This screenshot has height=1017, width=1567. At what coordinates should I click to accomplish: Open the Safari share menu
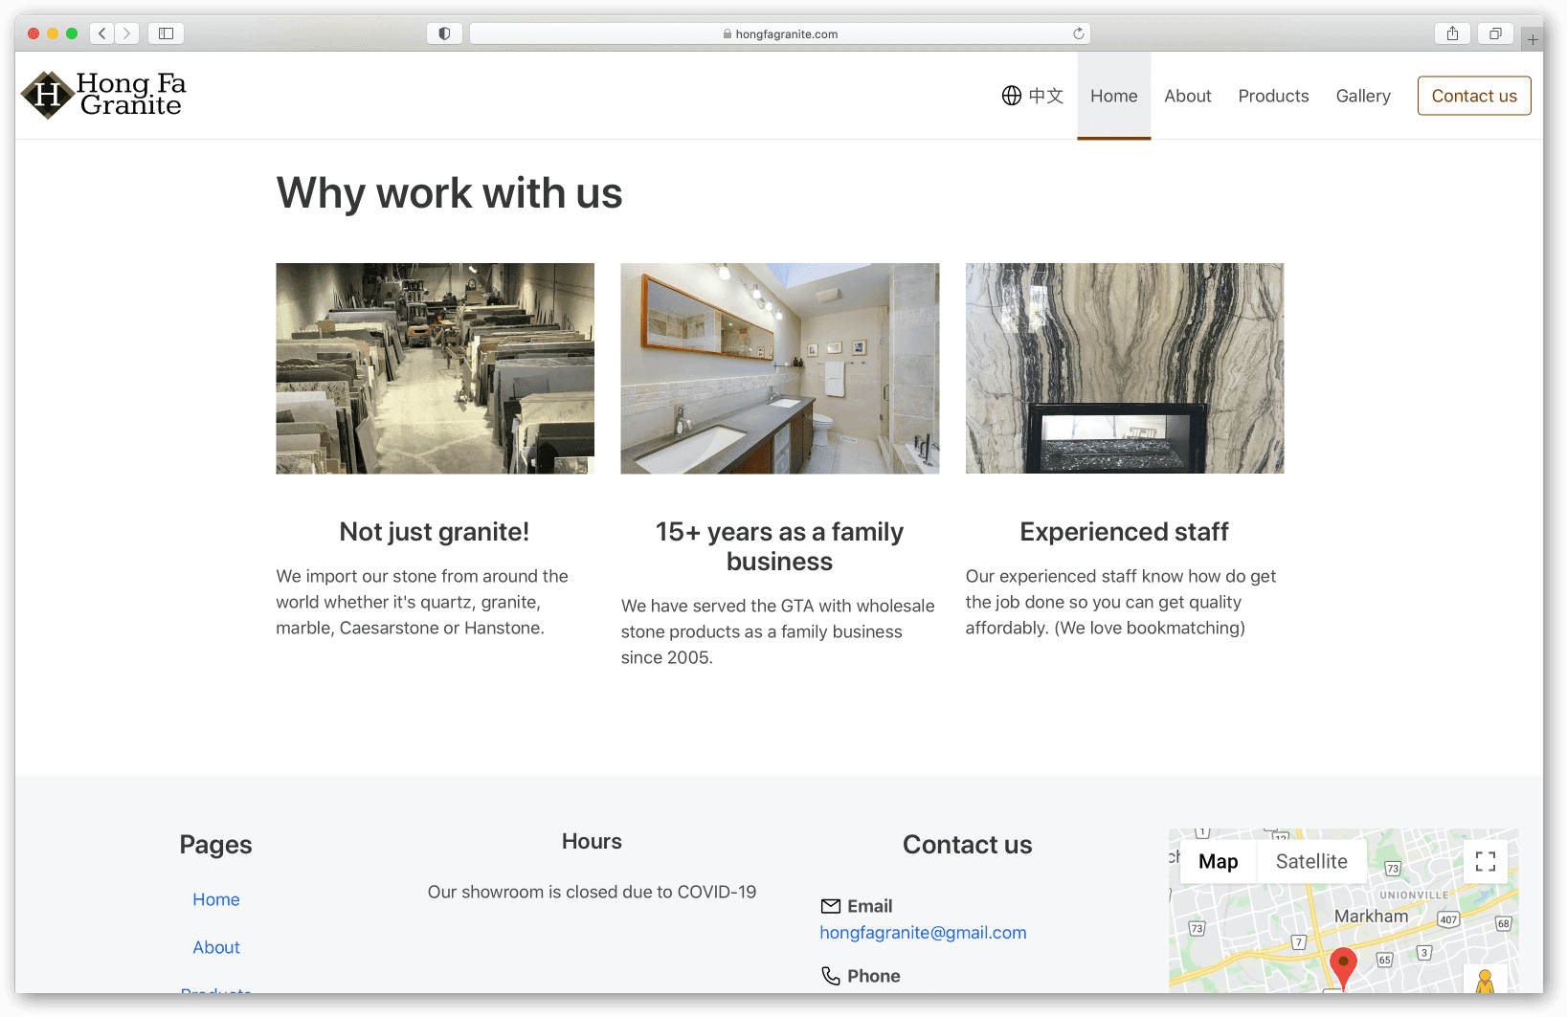pos(1452,33)
